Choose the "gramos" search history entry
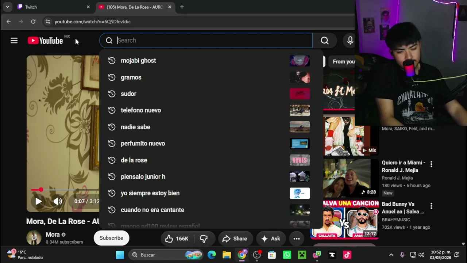The width and height of the screenshot is (467, 263). point(211,77)
